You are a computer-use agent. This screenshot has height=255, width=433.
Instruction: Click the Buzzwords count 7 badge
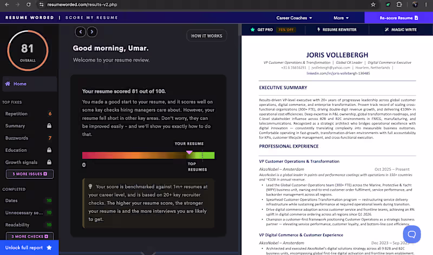50,138
